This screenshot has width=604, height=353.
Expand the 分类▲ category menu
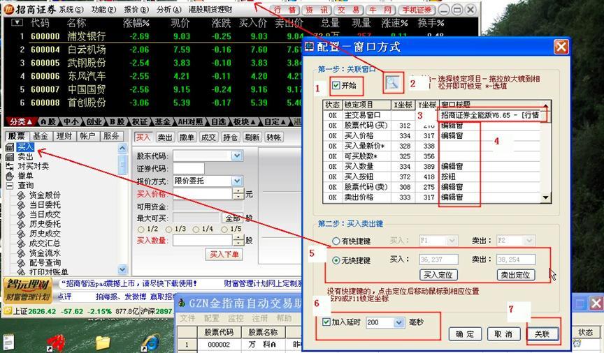tap(21, 121)
